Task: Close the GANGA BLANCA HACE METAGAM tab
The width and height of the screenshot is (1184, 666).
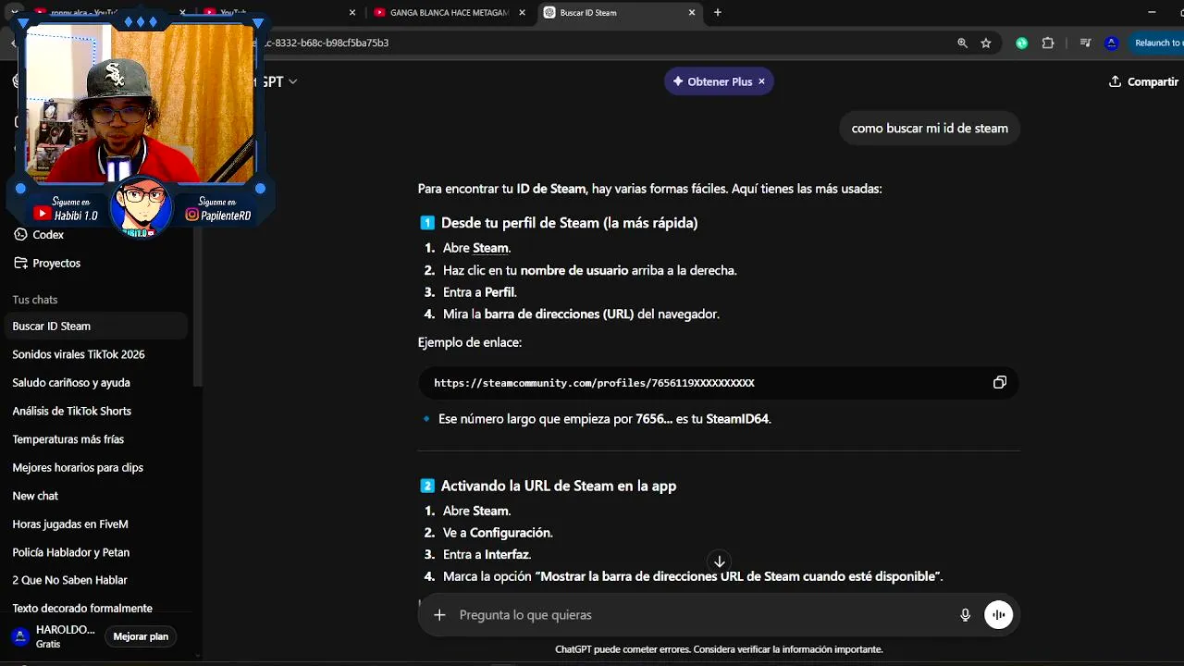Action: [521, 13]
